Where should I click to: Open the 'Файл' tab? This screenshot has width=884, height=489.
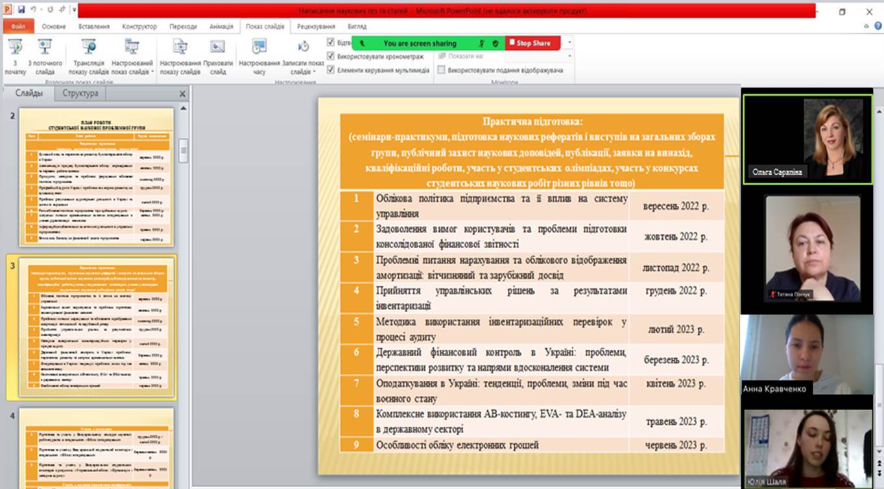18,27
